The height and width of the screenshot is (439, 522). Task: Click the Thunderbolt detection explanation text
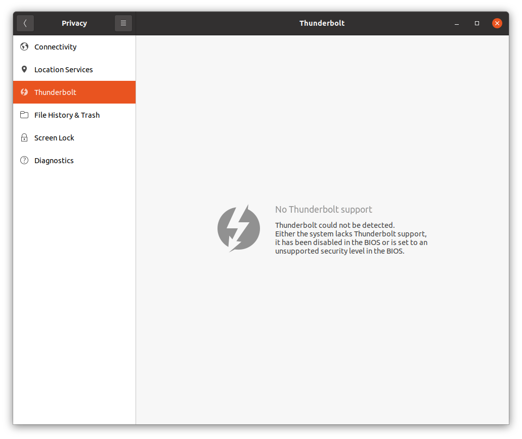click(351, 238)
